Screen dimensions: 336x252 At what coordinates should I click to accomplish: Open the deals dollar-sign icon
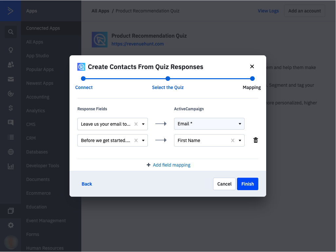(11, 108)
